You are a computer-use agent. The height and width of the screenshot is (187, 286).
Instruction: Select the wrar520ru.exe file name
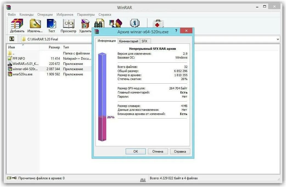tap(23, 74)
